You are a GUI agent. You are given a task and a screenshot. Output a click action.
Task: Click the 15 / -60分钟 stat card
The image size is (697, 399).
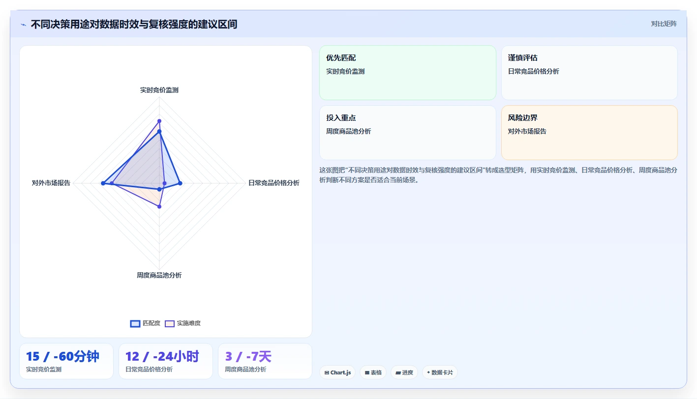click(66, 361)
